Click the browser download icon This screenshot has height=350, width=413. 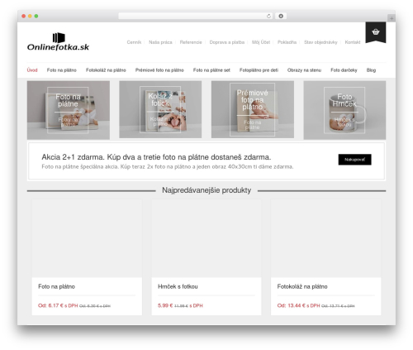pyautogui.click(x=281, y=16)
